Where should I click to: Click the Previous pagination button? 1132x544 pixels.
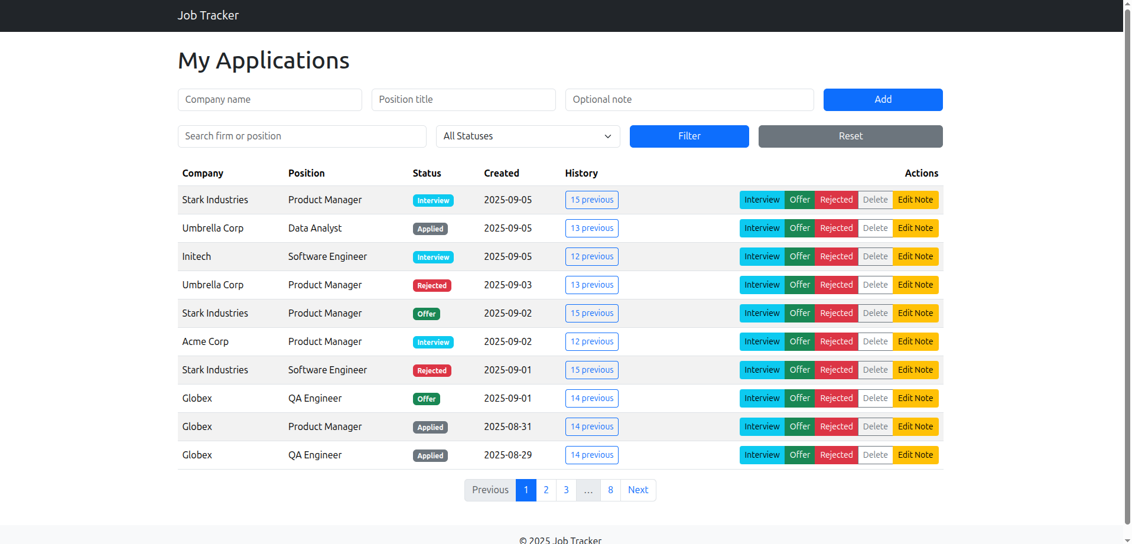pos(490,490)
